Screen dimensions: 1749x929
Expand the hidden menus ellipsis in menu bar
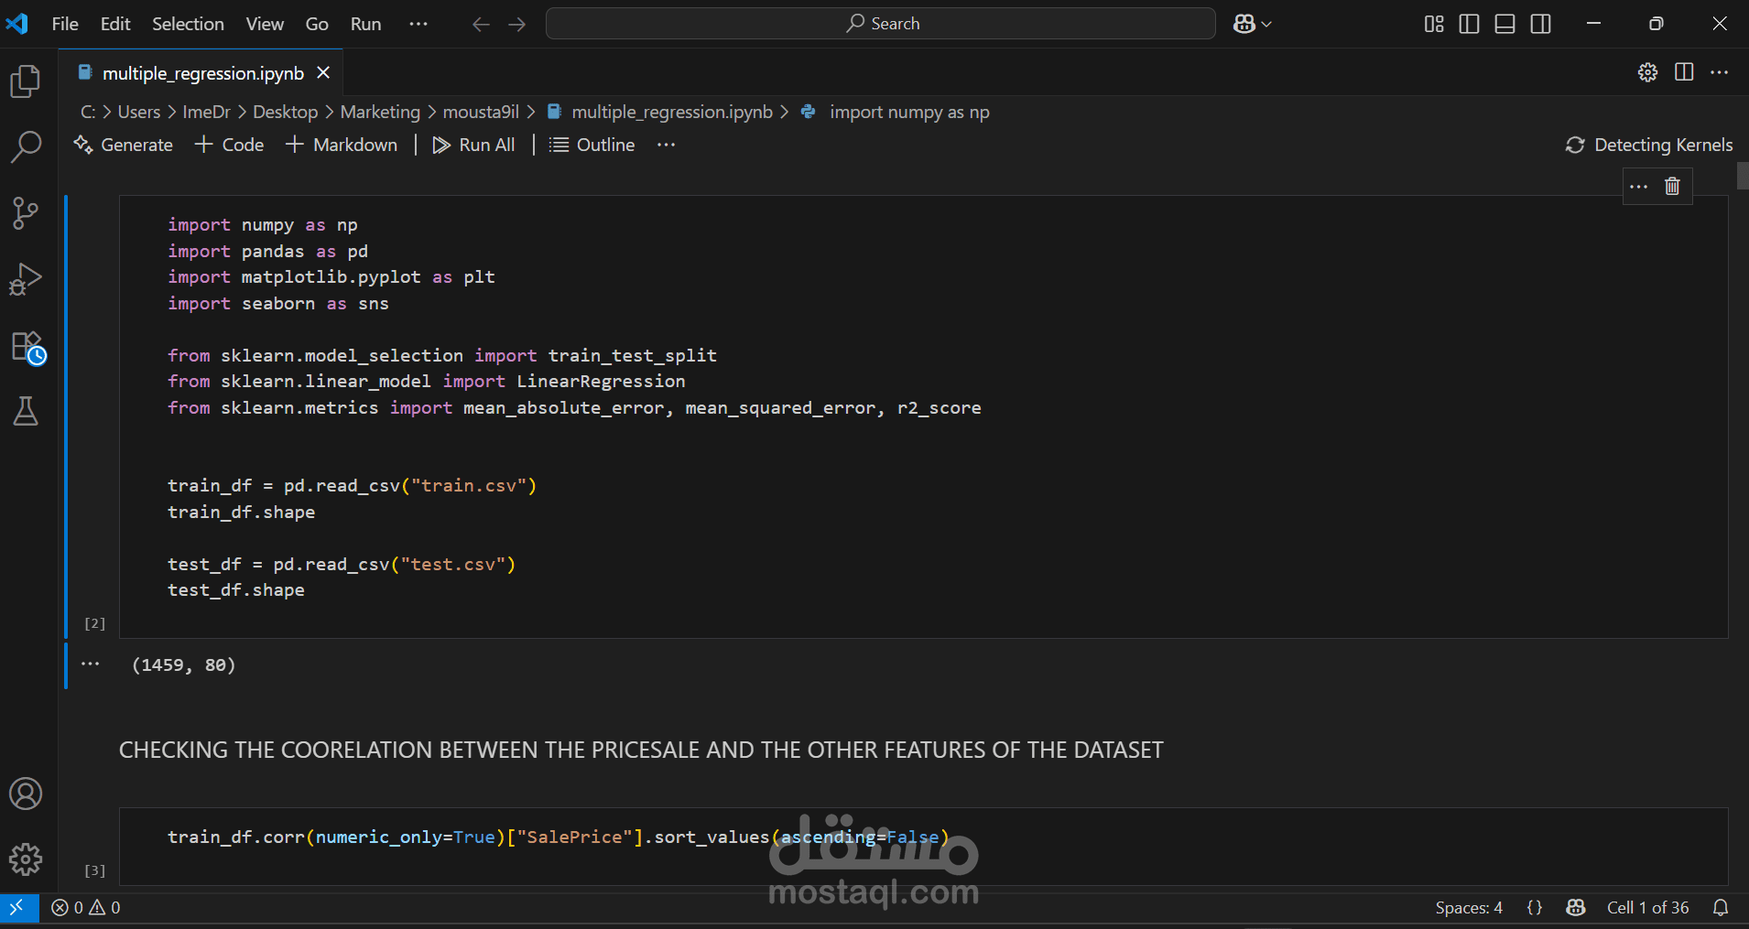pos(418,24)
